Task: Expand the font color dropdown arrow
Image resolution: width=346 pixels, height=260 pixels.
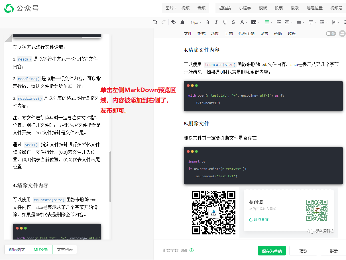Action: (x=246, y=22)
